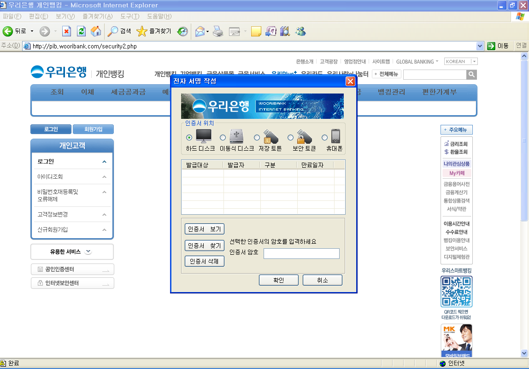This screenshot has height=369, width=529.
Task: Select the 휴대폰 radio button
Action: click(x=324, y=137)
